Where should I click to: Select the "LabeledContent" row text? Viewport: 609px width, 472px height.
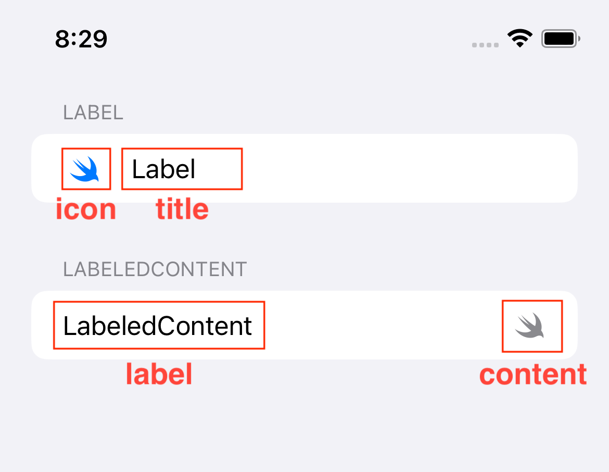pos(158,326)
